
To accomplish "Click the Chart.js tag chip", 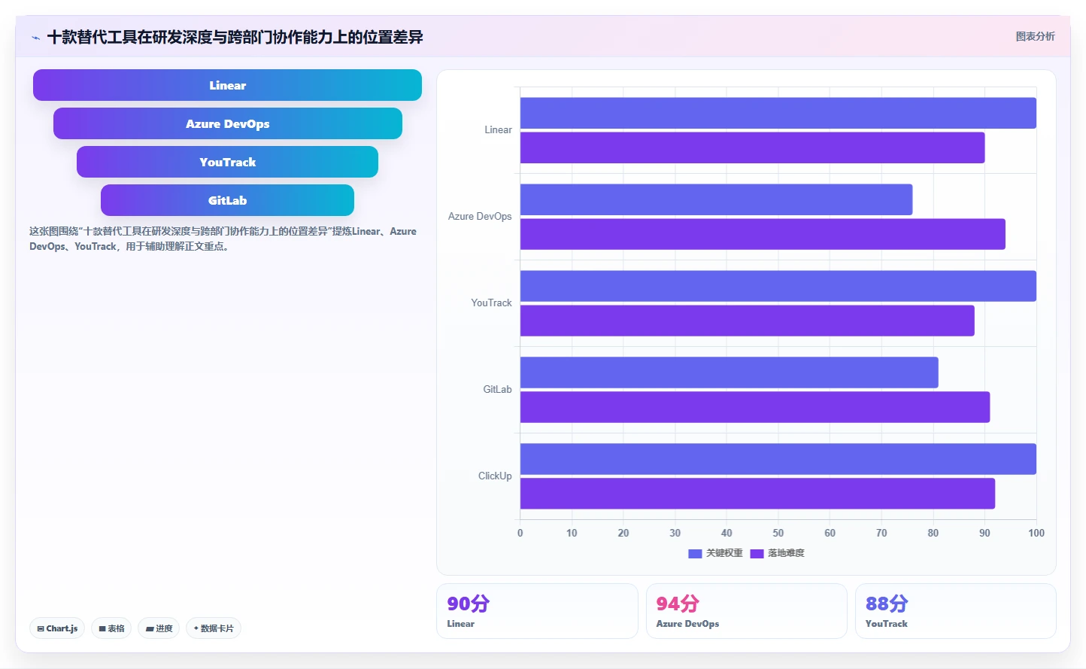I will point(57,628).
